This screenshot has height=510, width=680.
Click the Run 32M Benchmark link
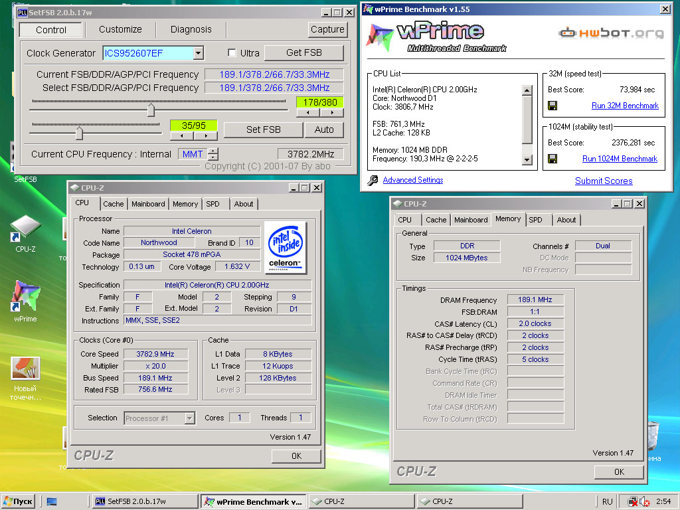point(625,106)
